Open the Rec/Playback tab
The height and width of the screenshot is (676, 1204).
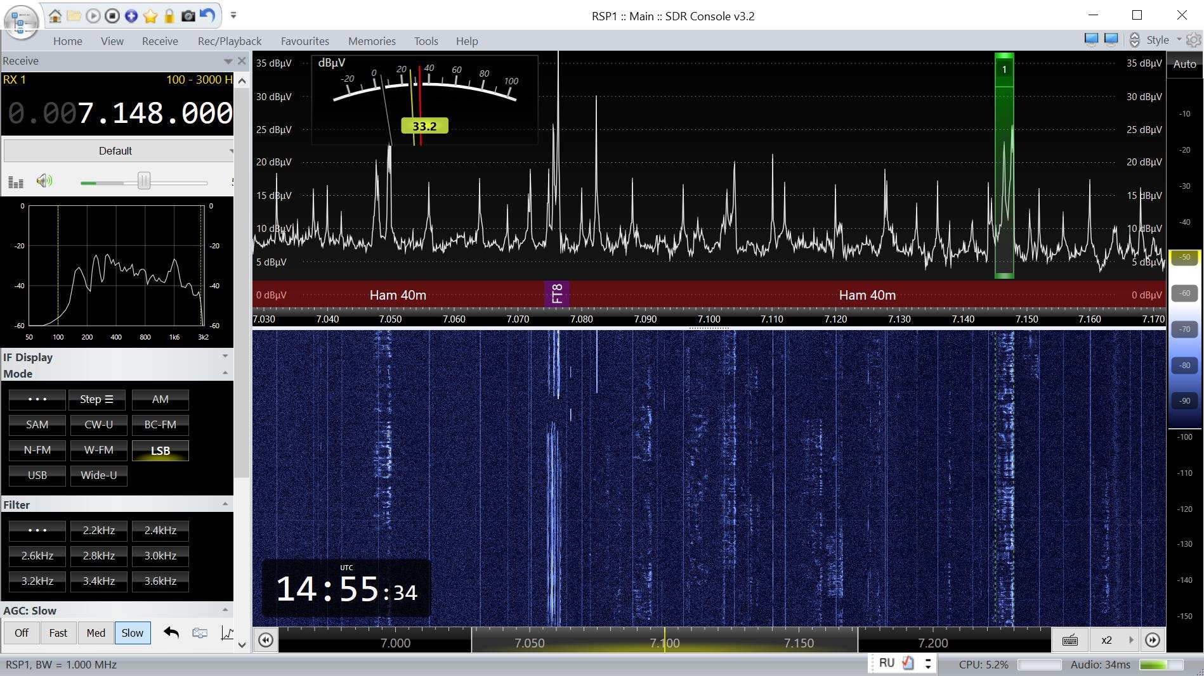[230, 41]
